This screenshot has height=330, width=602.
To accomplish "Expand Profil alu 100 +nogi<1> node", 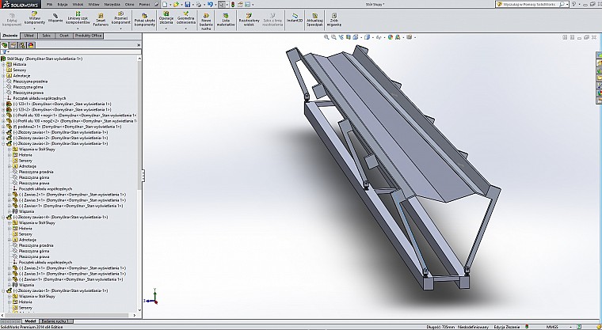I will (3, 115).
